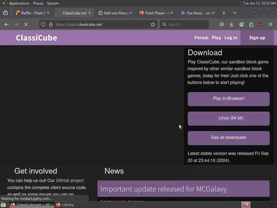Image resolution: width=277 pixels, height=208 pixels.
Task: Open the GitHub project link
Action: (70, 180)
